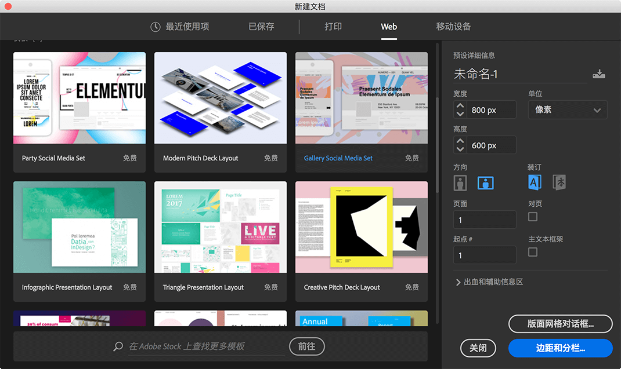Click Creative Pitch Deck Layout title
Image resolution: width=621 pixels, height=369 pixels.
click(x=342, y=287)
